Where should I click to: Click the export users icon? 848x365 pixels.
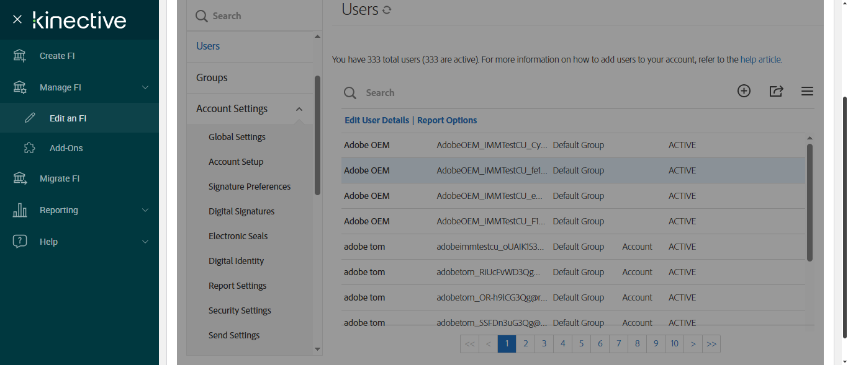click(x=776, y=91)
